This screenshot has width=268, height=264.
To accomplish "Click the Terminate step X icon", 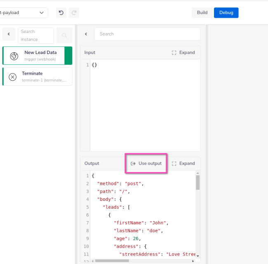I will click(13, 77).
